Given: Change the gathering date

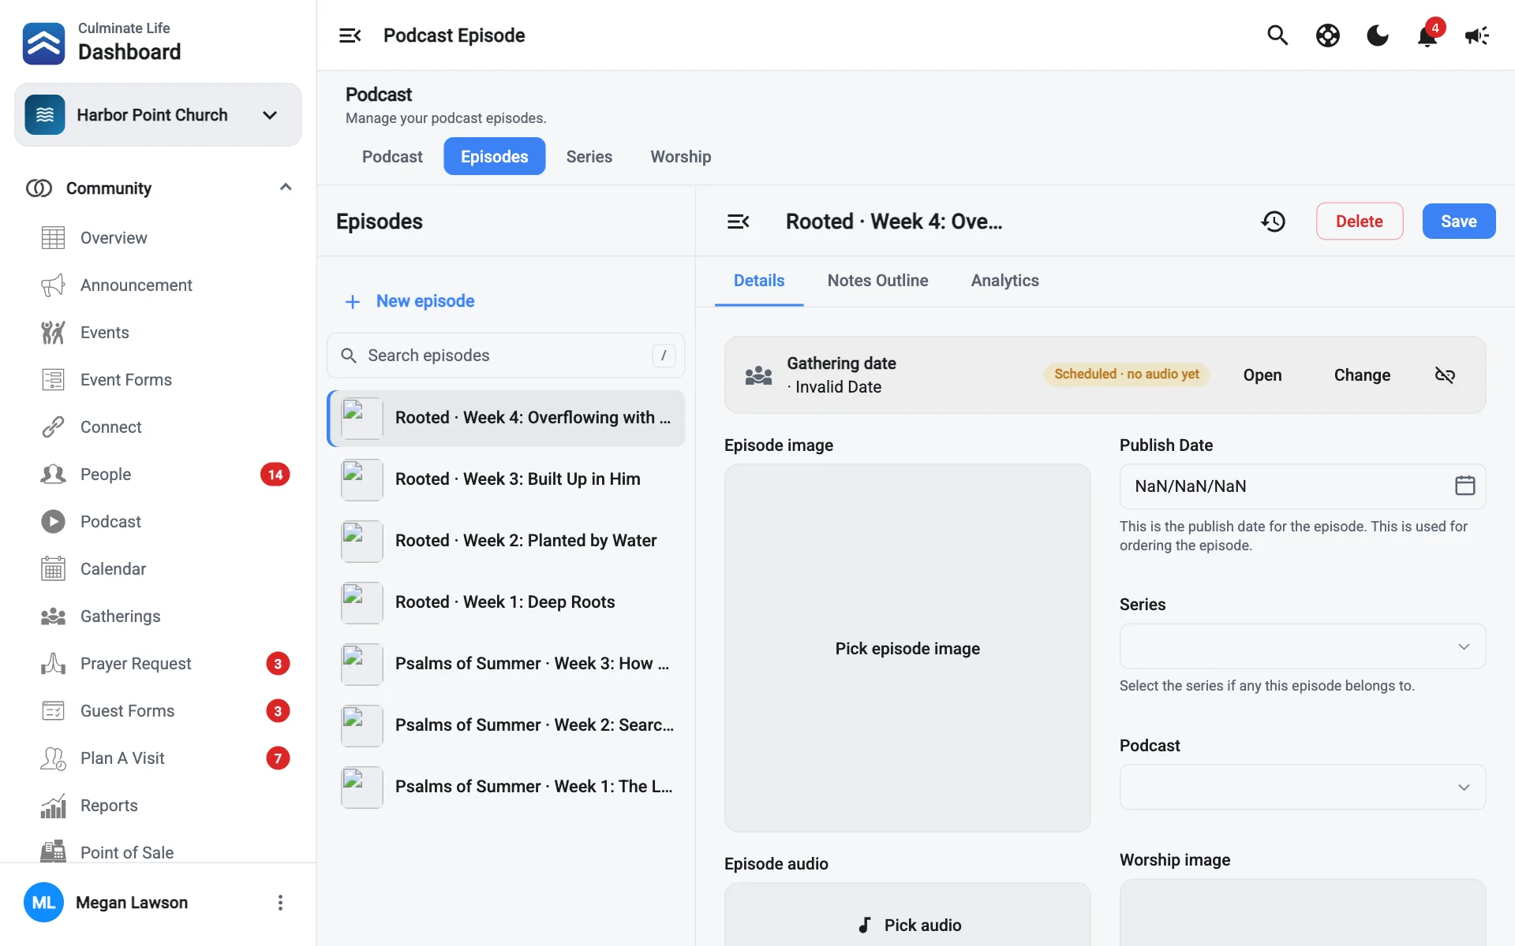Looking at the screenshot, I should pos(1362,375).
